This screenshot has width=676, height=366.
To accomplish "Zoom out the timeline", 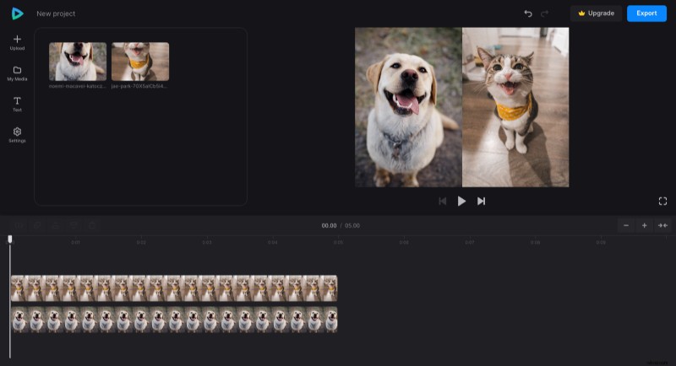I will (626, 225).
